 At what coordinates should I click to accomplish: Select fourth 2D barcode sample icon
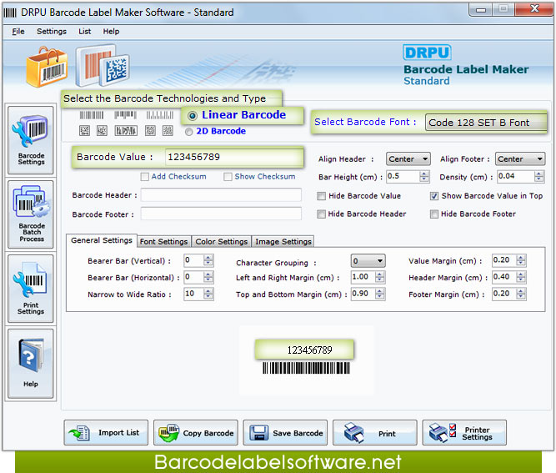point(150,131)
